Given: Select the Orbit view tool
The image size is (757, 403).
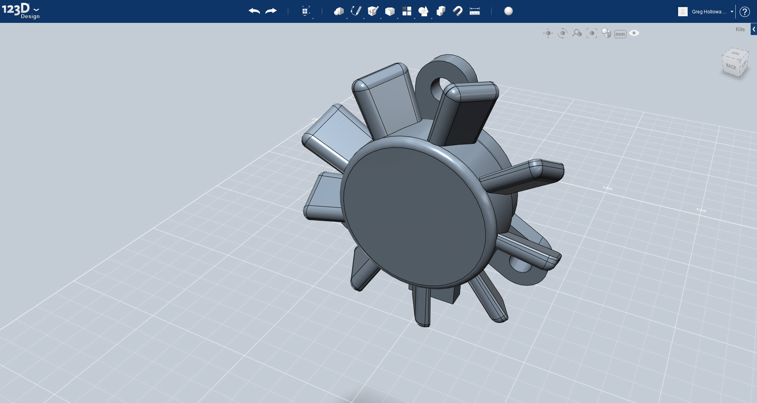Looking at the screenshot, I should (563, 34).
